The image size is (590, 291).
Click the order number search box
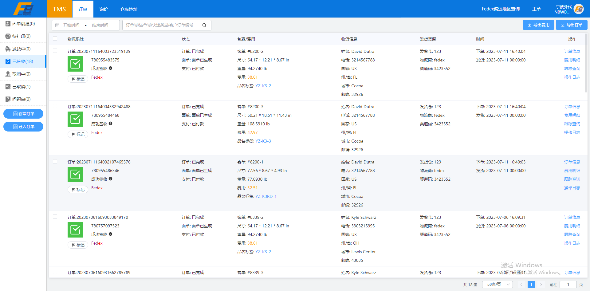tap(160, 25)
